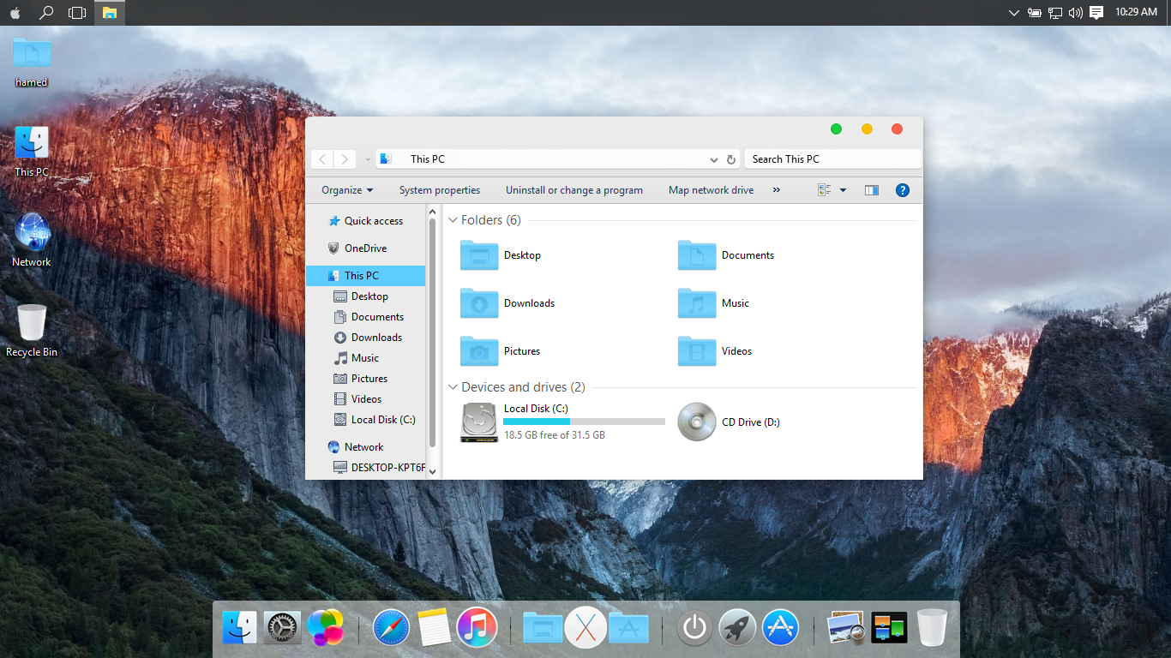Select OneDrive in navigation pane
The height and width of the screenshot is (658, 1171).
[x=365, y=248]
